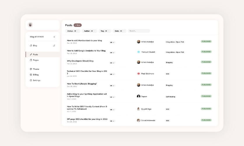Open 'Why Developers Should Blog' post

click(x=80, y=61)
